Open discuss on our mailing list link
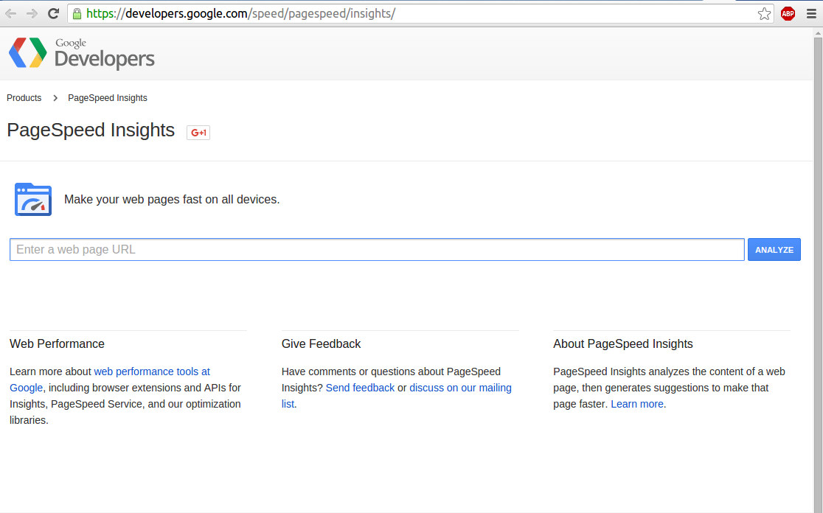Screen dimensions: 823x513 click(x=396, y=396)
